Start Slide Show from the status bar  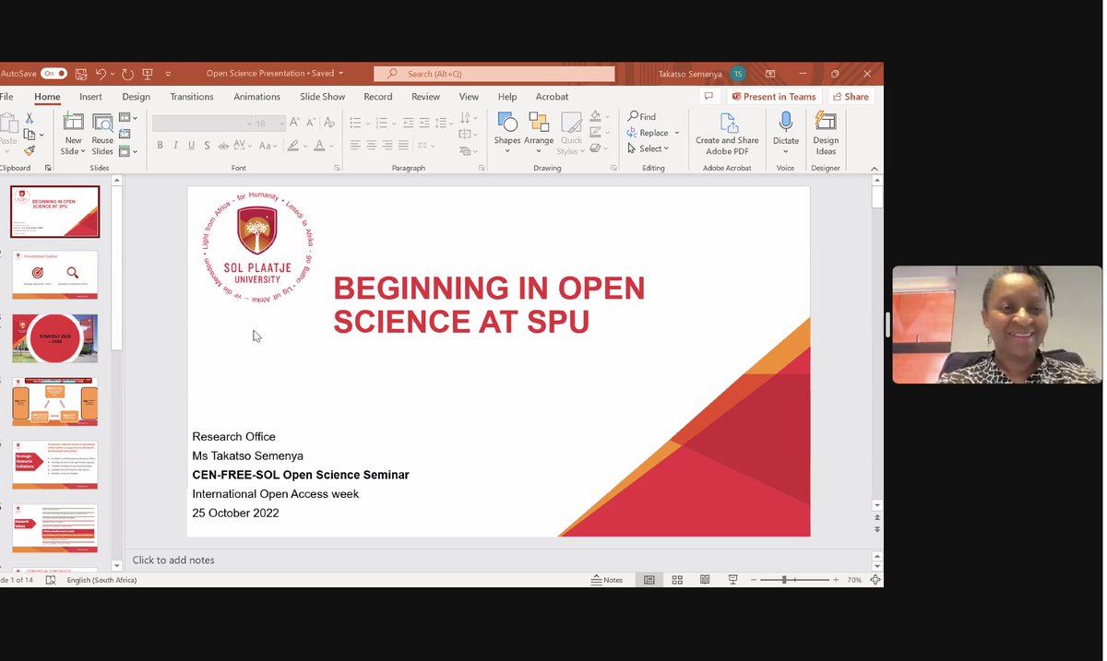[x=732, y=580]
